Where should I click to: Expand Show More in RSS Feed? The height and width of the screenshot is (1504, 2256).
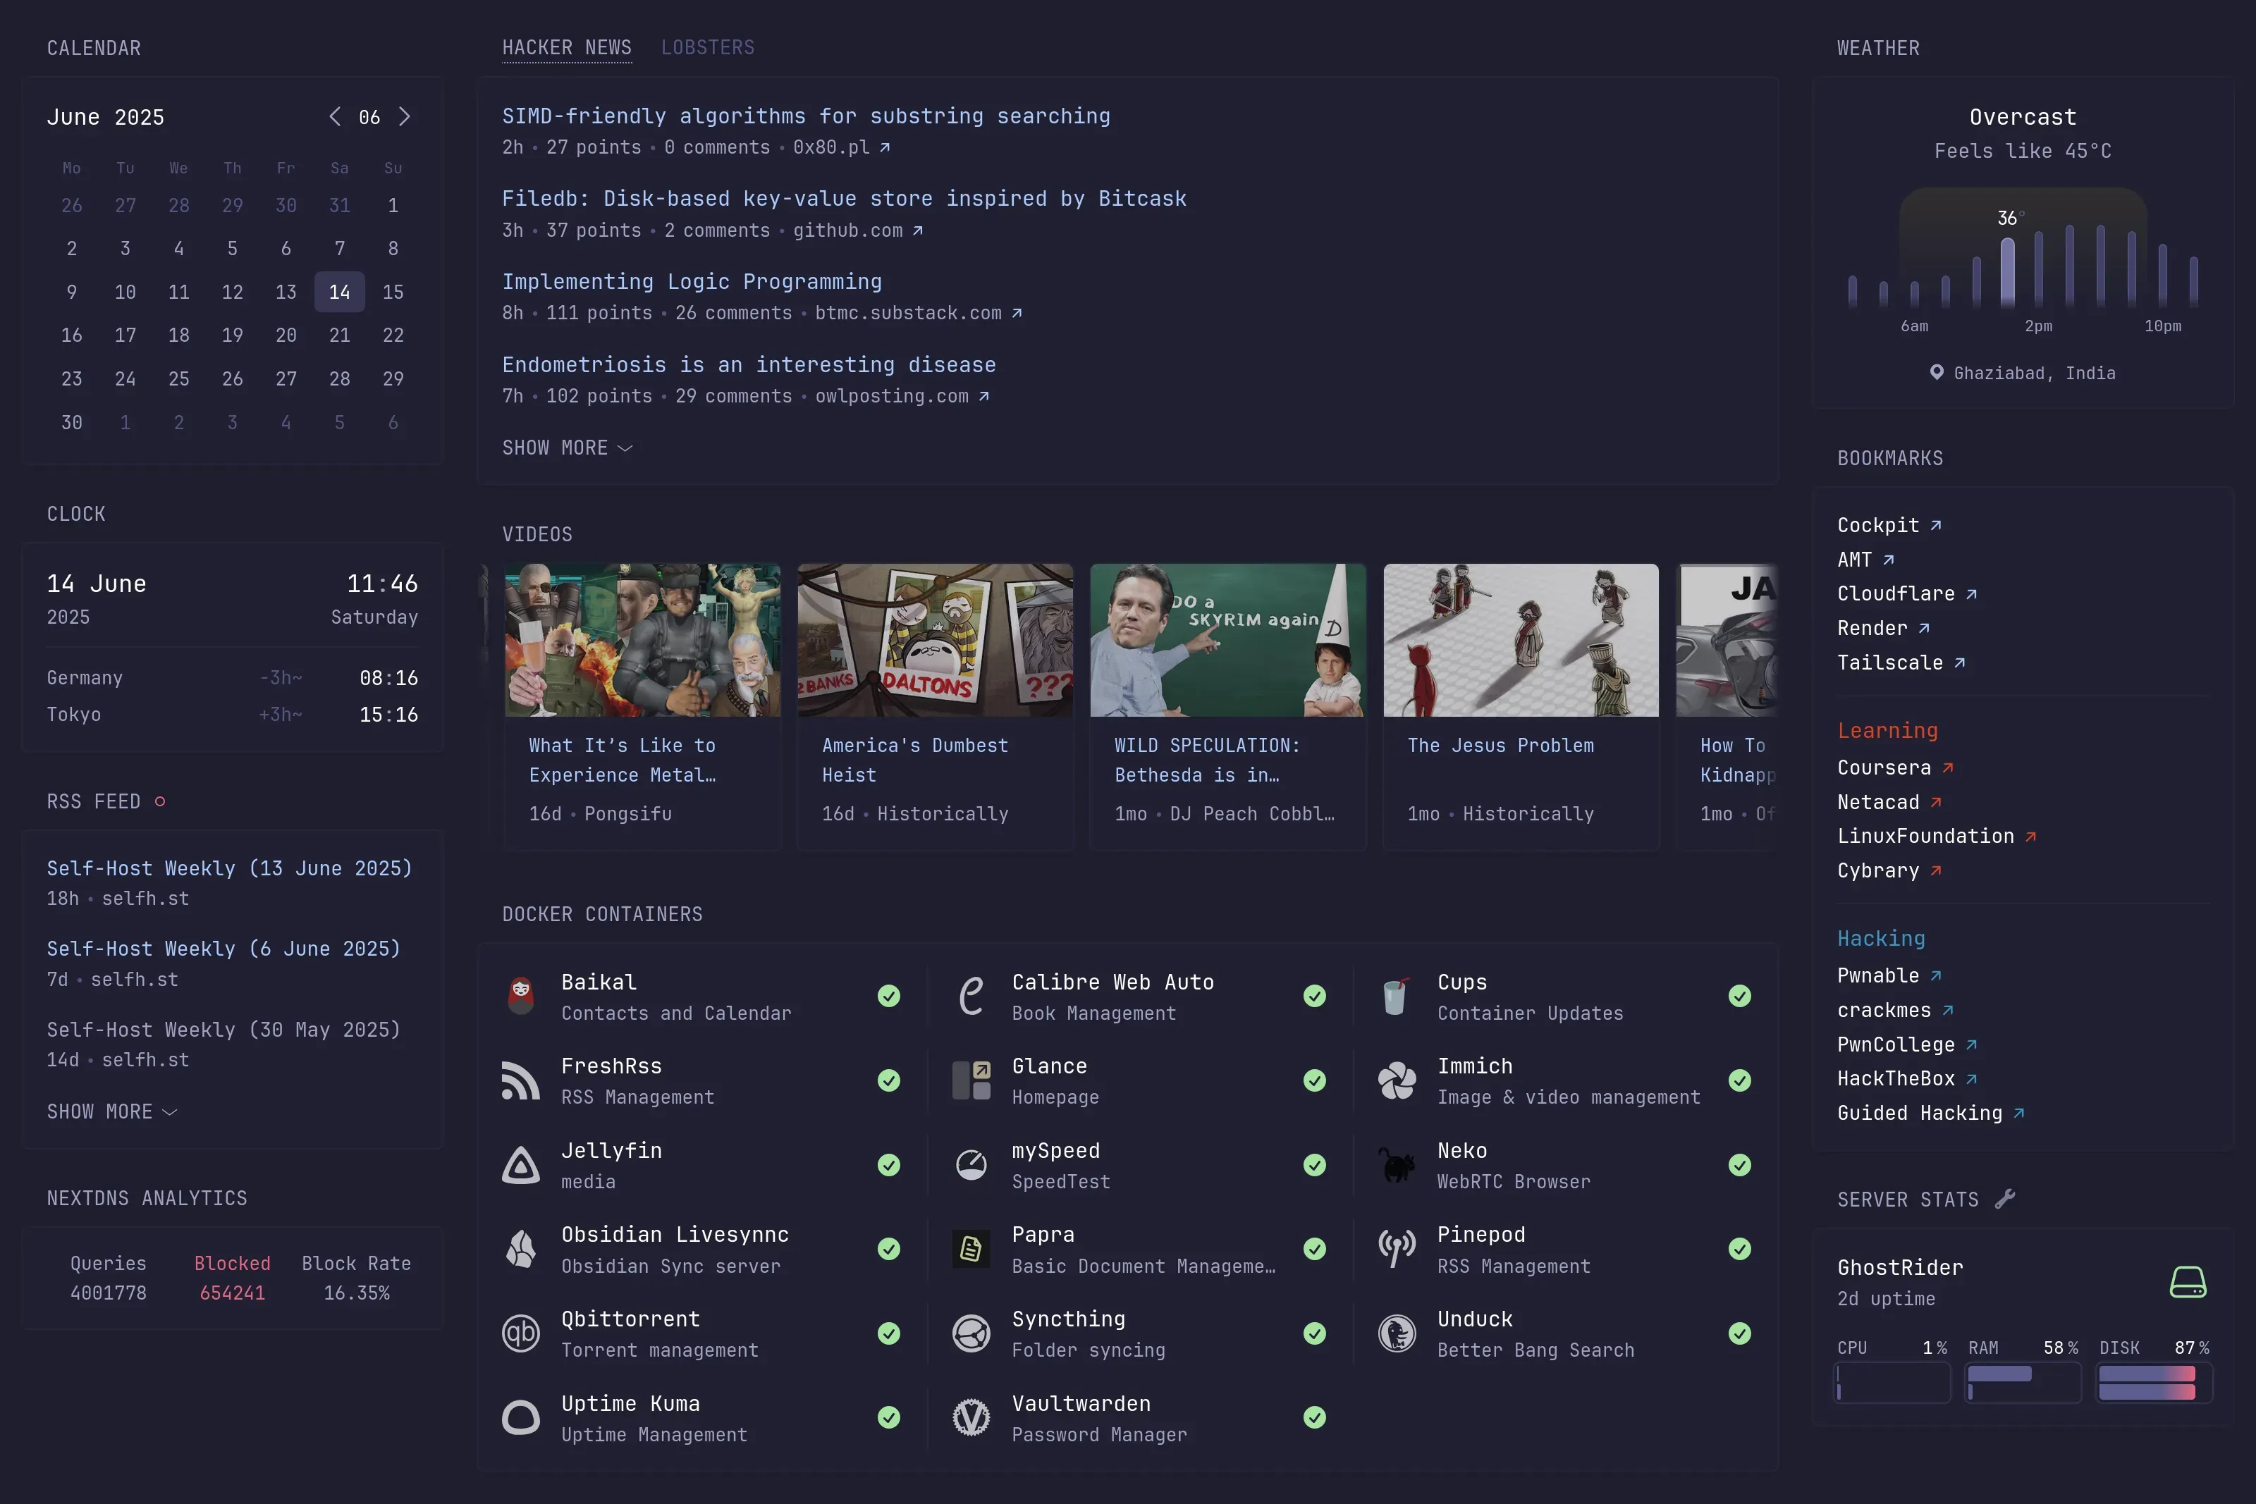click(x=112, y=1111)
